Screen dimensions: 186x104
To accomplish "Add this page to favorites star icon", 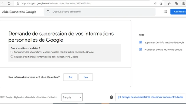I will click(161, 3).
